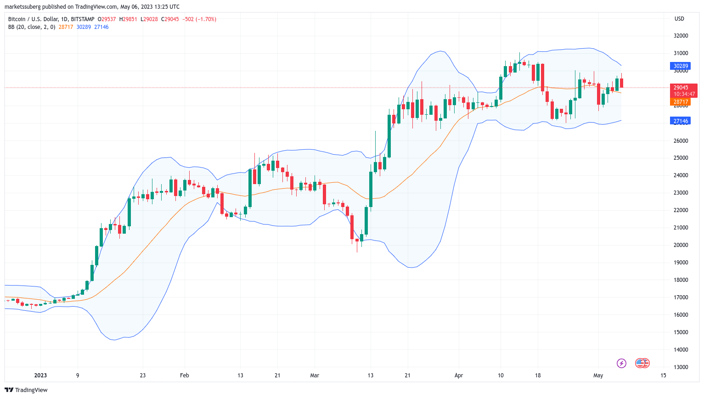Click the purple lightning bolt event icon
The height and width of the screenshot is (398, 704).
pos(621,363)
